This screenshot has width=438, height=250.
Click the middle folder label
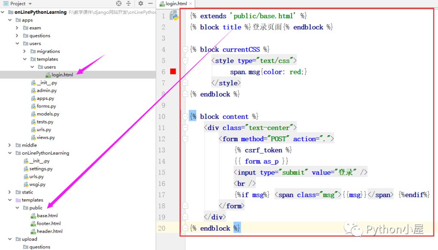[29, 145]
